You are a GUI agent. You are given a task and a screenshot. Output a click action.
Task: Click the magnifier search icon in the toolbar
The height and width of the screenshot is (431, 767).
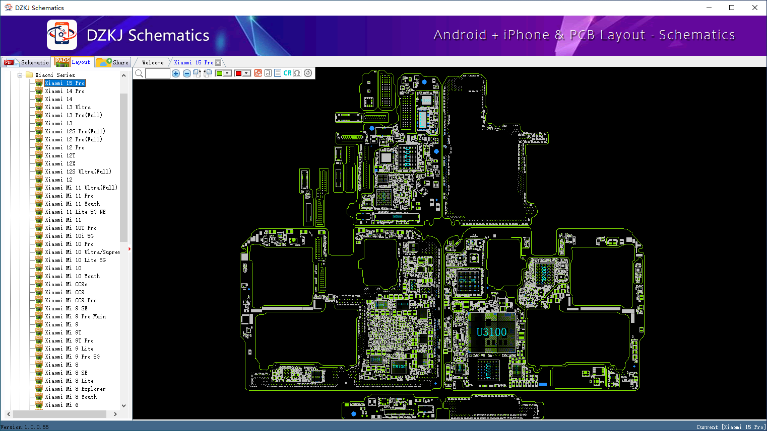[139, 73]
